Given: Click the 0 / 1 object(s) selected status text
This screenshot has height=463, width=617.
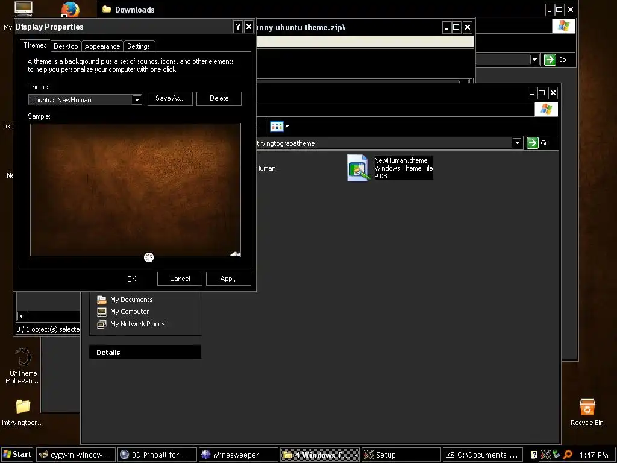Looking at the screenshot, I should point(48,329).
